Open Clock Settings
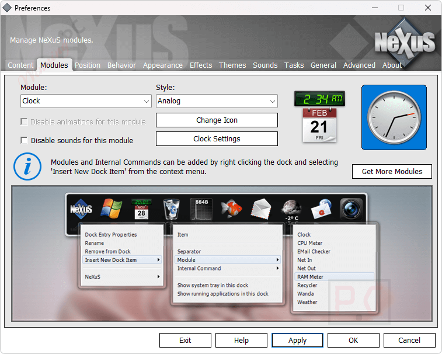 (x=217, y=139)
